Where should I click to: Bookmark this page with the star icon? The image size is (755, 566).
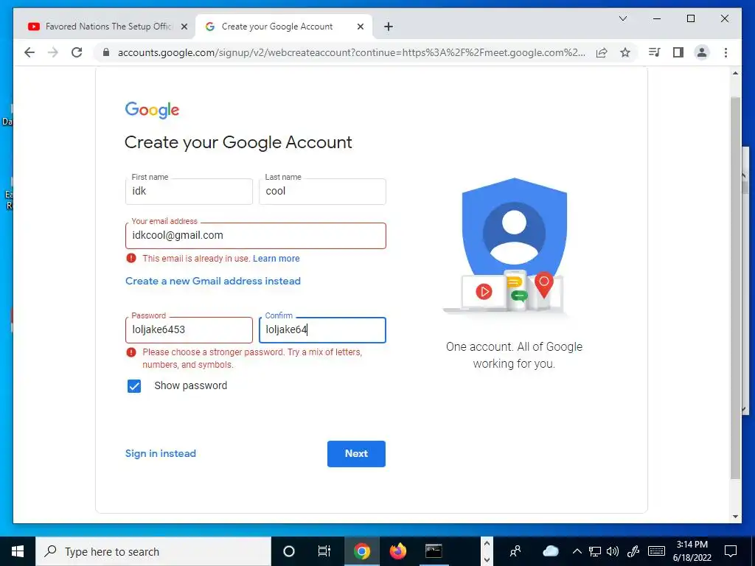coord(625,52)
